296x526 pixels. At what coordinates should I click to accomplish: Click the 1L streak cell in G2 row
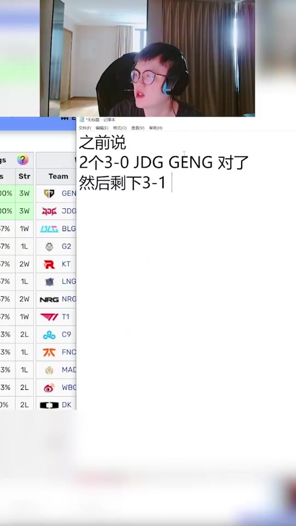[25, 247]
